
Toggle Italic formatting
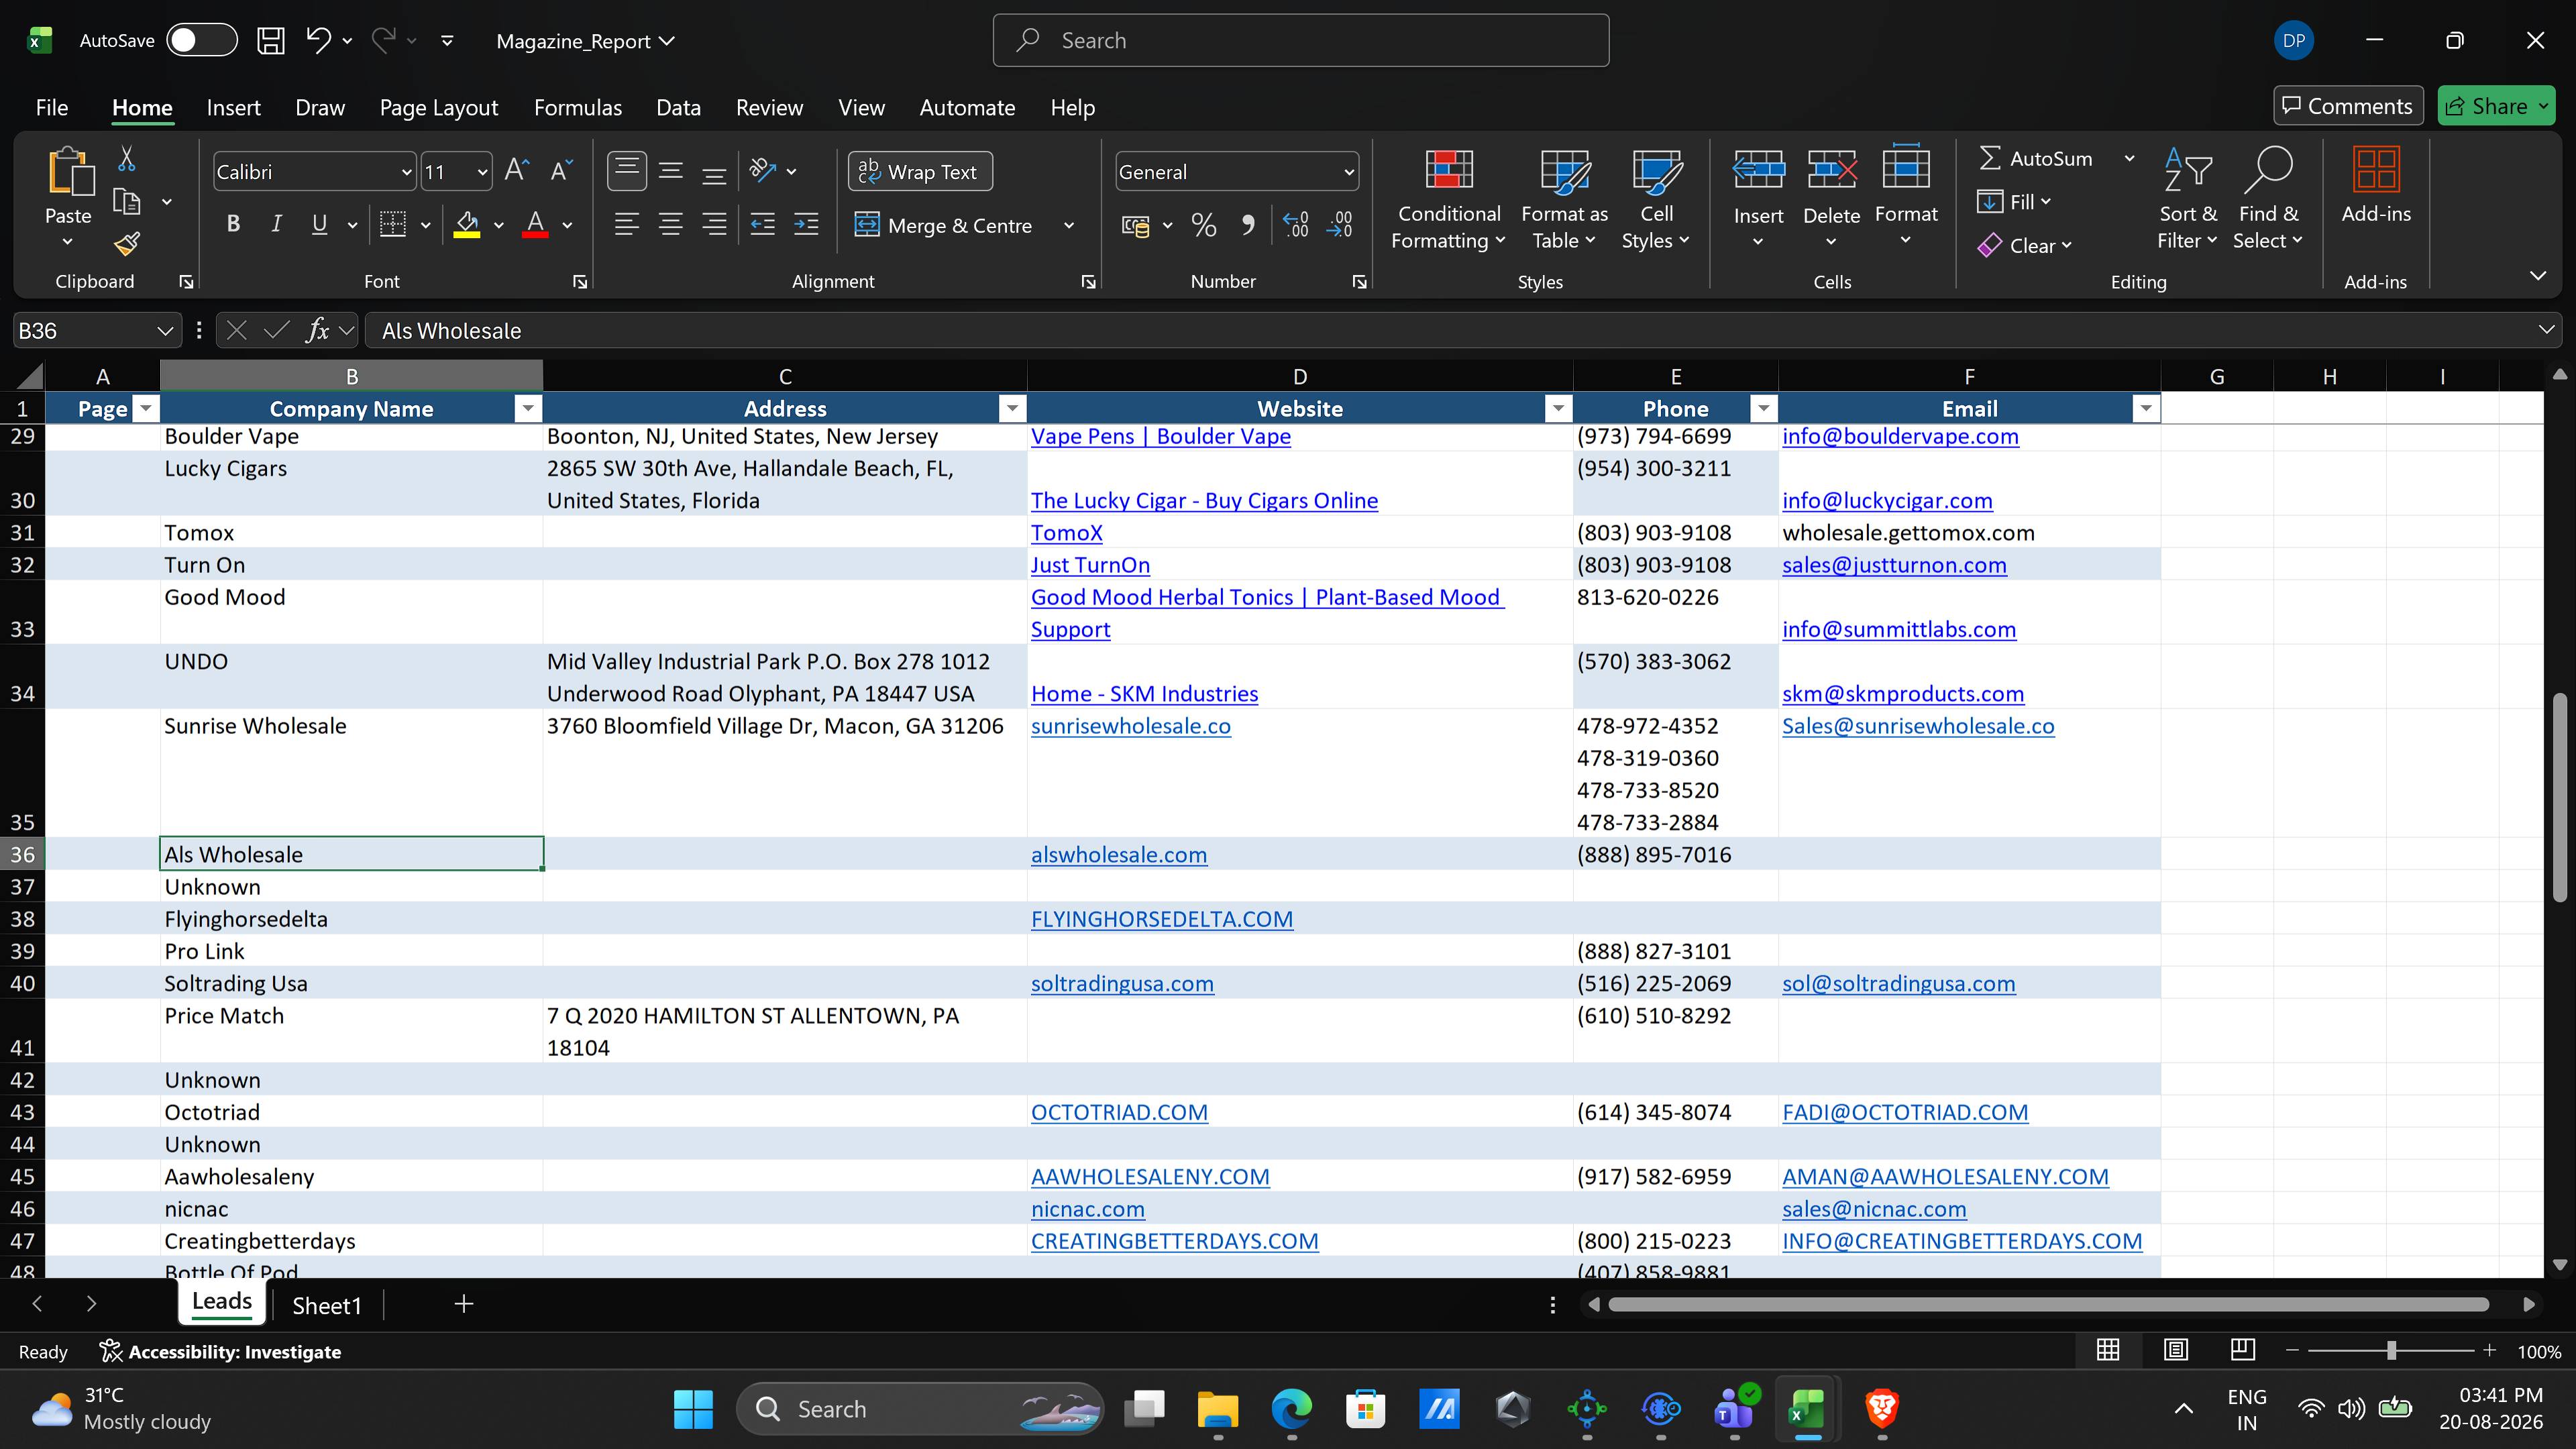click(x=276, y=224)
